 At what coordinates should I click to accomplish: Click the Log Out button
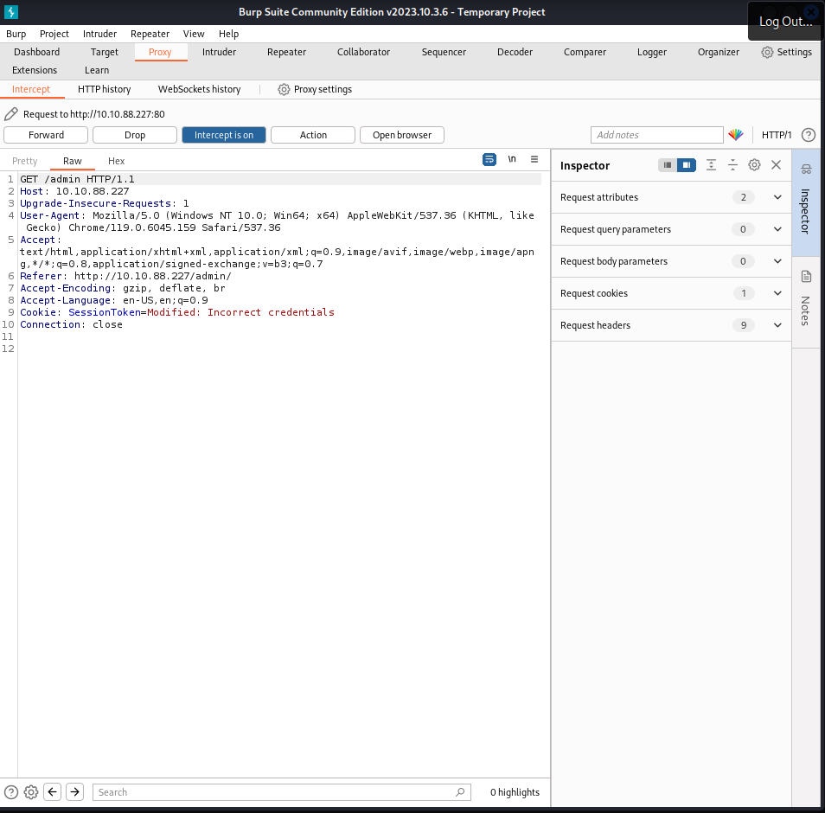785,22
